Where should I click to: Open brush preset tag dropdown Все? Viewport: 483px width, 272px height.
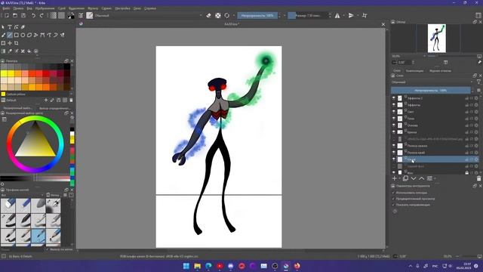(22, 195)
